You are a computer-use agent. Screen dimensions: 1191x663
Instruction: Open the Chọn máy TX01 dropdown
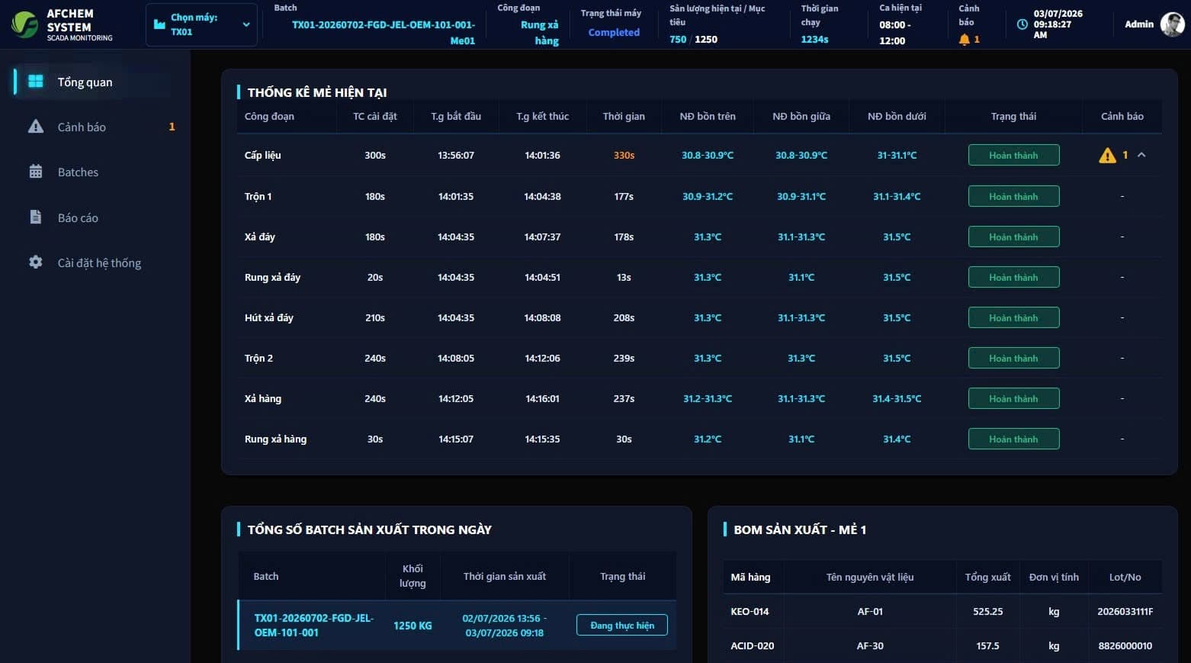[x=201, y=24]
